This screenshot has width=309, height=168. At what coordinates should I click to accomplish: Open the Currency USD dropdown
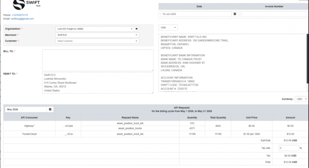coord(301,99)
